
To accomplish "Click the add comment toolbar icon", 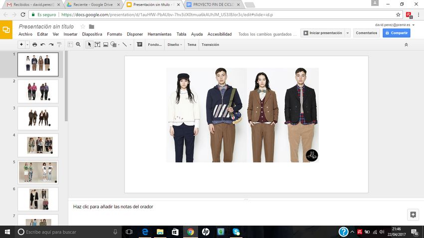I will click(139, 44).
